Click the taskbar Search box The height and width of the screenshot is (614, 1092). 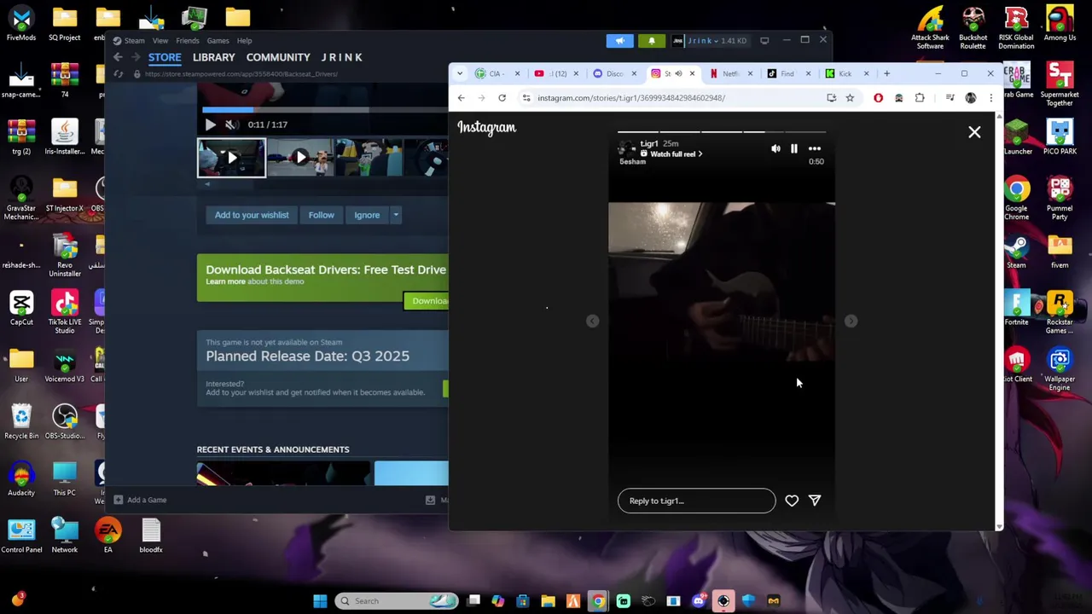click(397, 601)
